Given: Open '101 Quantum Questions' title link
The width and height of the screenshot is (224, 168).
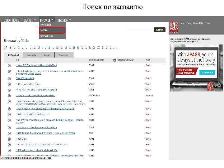Looking at the screenshot, I should tap(28, 84).
